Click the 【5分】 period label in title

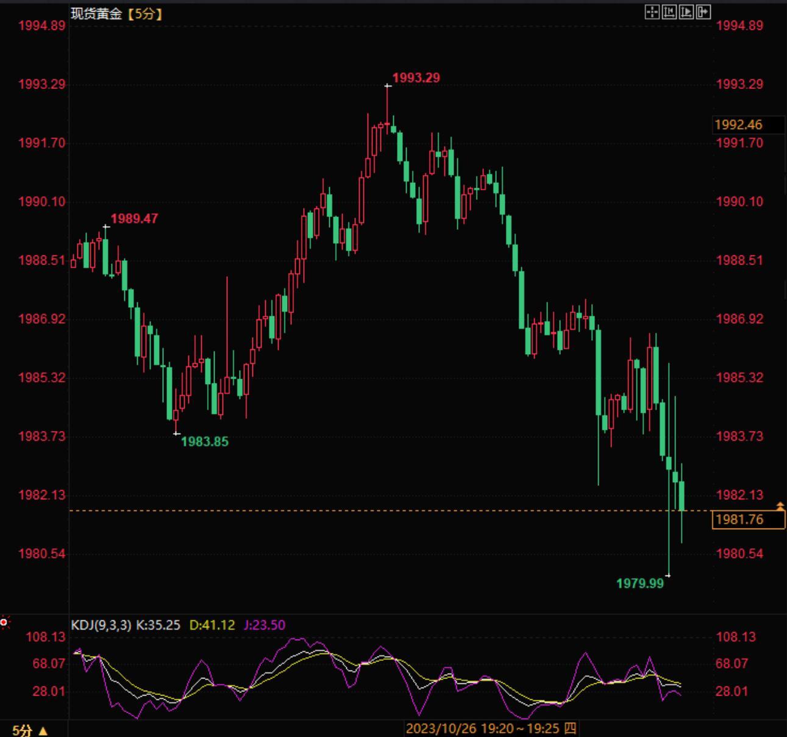pyautogui.click(x=144, y=13)
